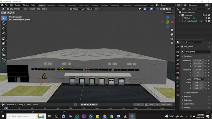Click the End frame 250 field
212x119 pixels.
(x=166, y=105)
